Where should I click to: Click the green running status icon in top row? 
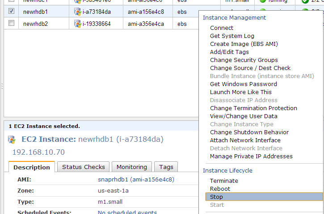262,1
